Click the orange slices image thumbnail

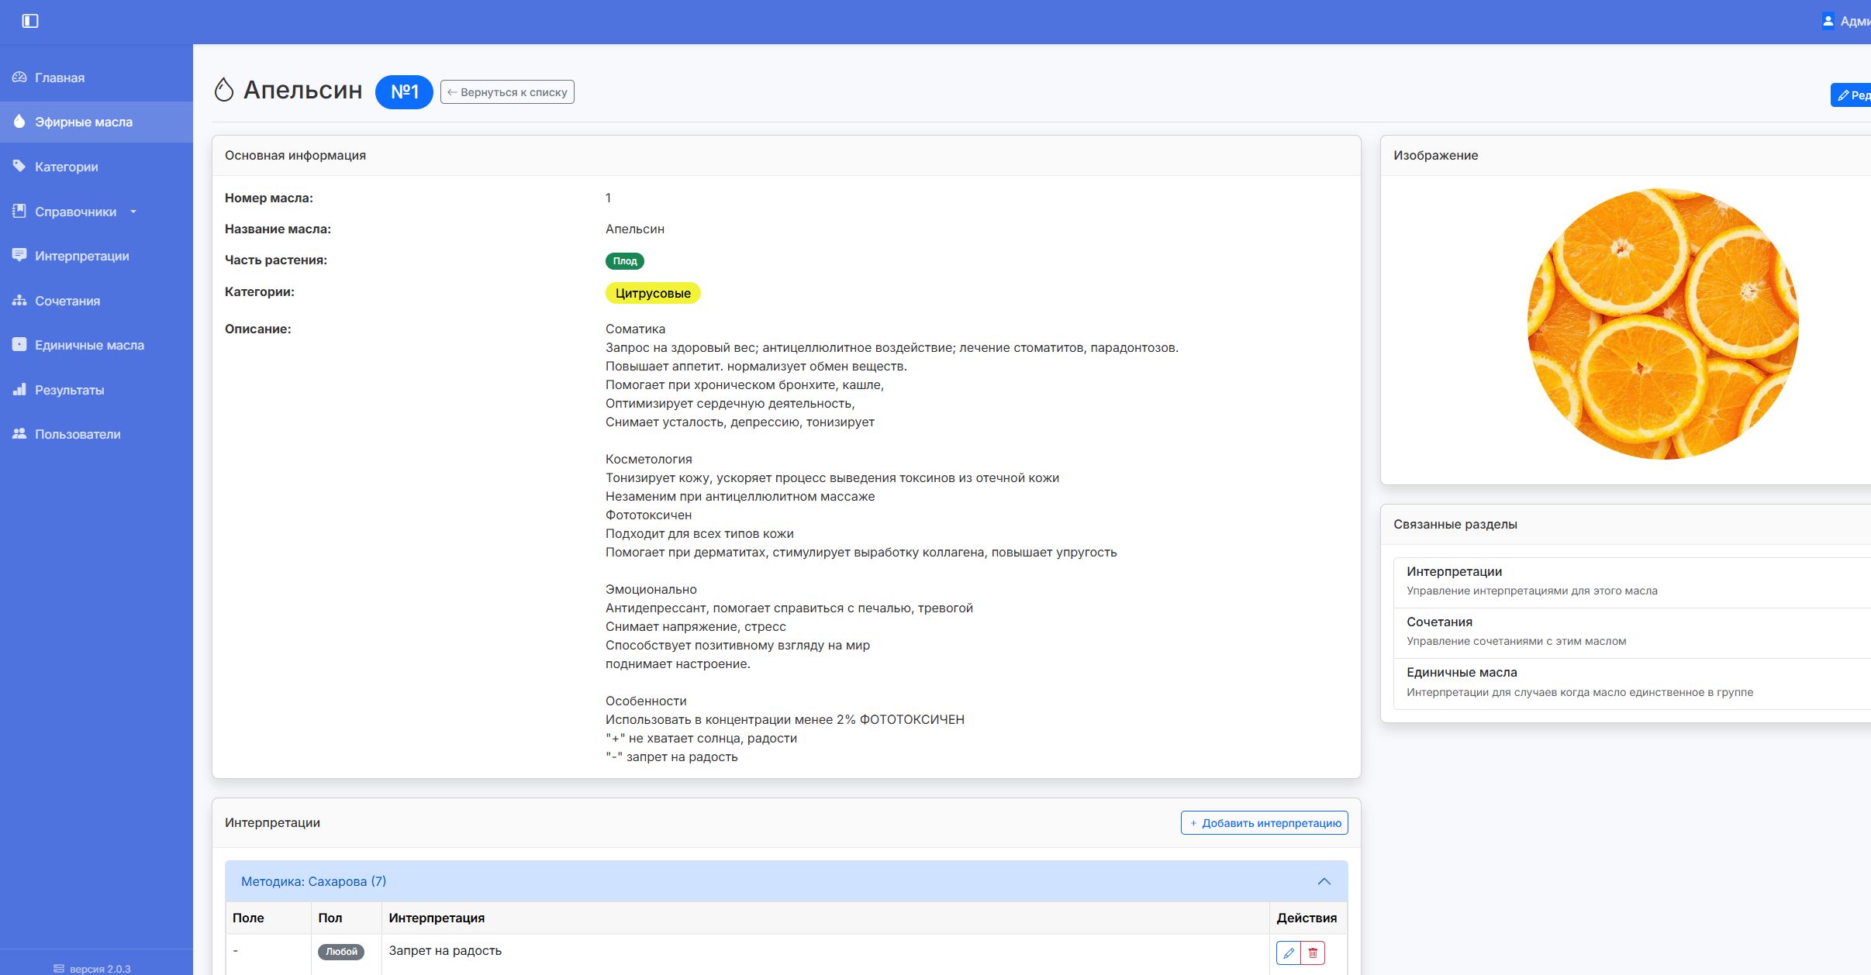coord(1662,324)
